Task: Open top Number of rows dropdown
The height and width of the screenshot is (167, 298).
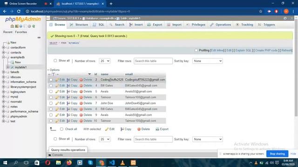Action: pyautogui.click(x=104, y=61)
